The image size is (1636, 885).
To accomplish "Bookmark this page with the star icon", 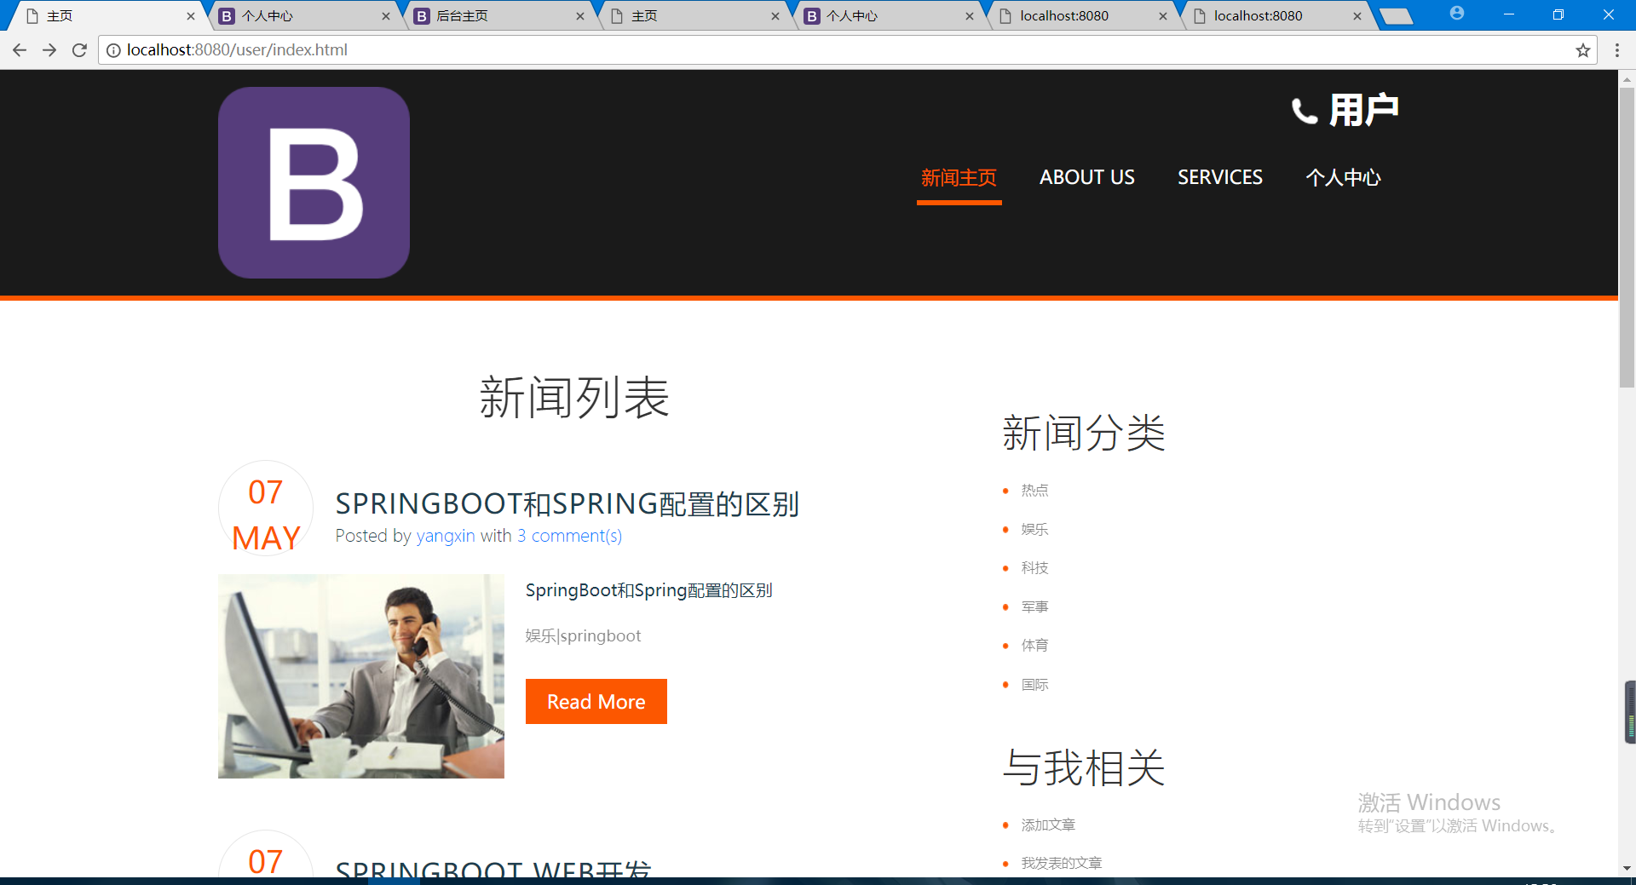I will click(1582, 50).
